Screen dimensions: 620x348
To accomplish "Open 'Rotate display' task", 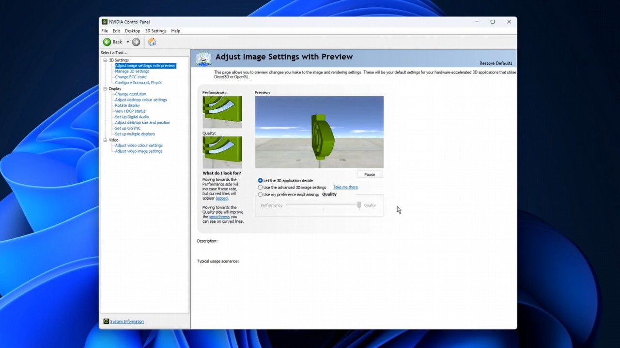I will (127, 105).
